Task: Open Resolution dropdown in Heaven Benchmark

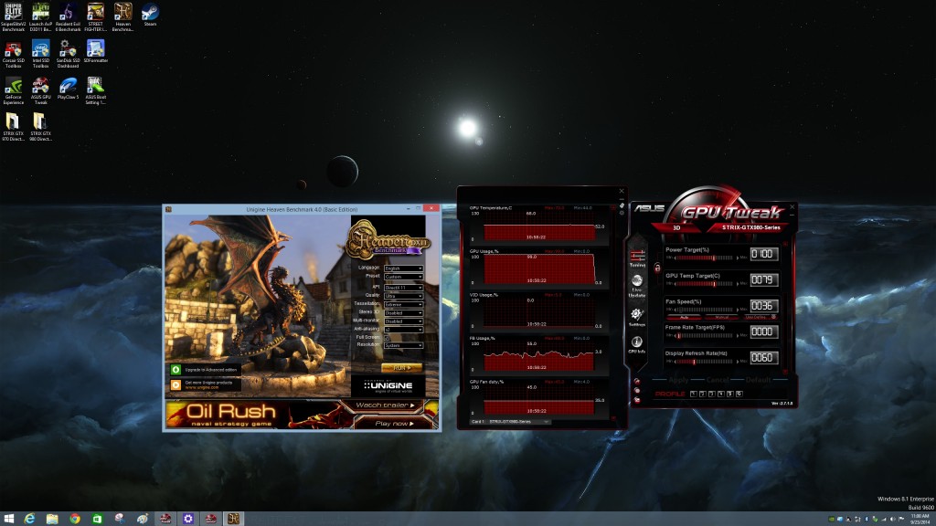Action: pyautogui.click(x=403, y=345)
